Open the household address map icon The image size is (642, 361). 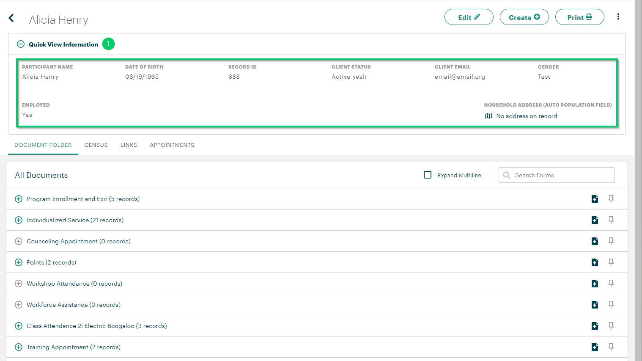(488, 116)
